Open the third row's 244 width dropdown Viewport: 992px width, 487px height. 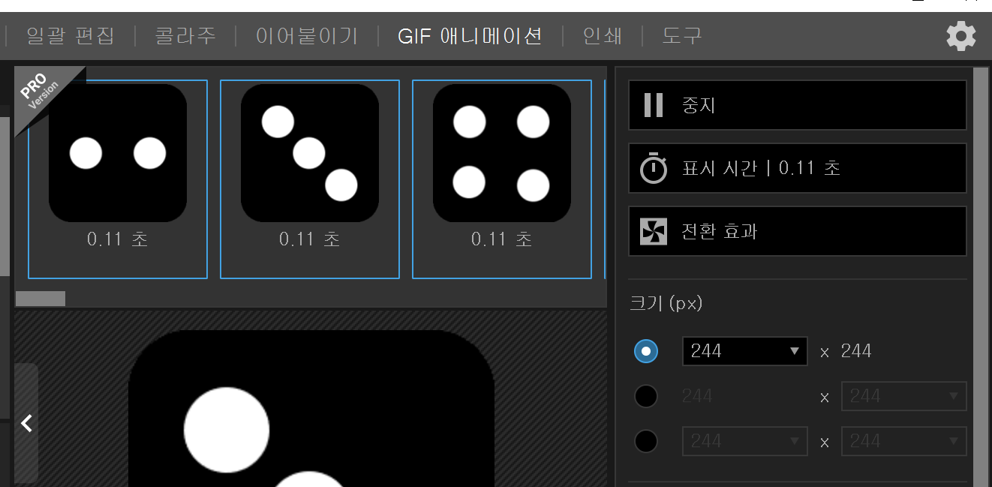pyautogui.click(x=745, y=441)
